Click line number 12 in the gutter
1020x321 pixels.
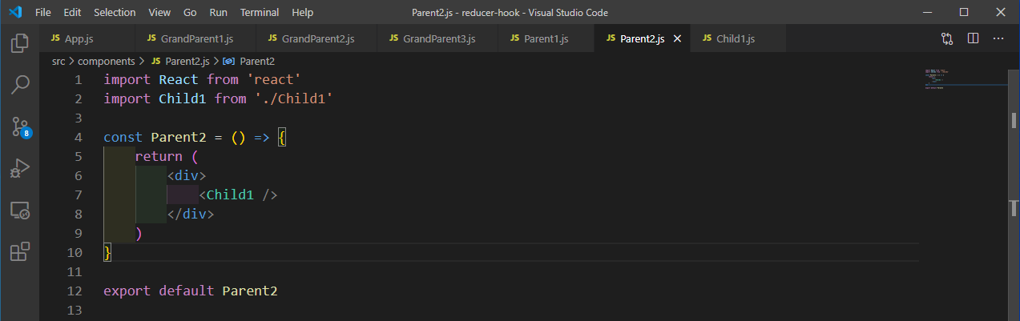(75, 291)
